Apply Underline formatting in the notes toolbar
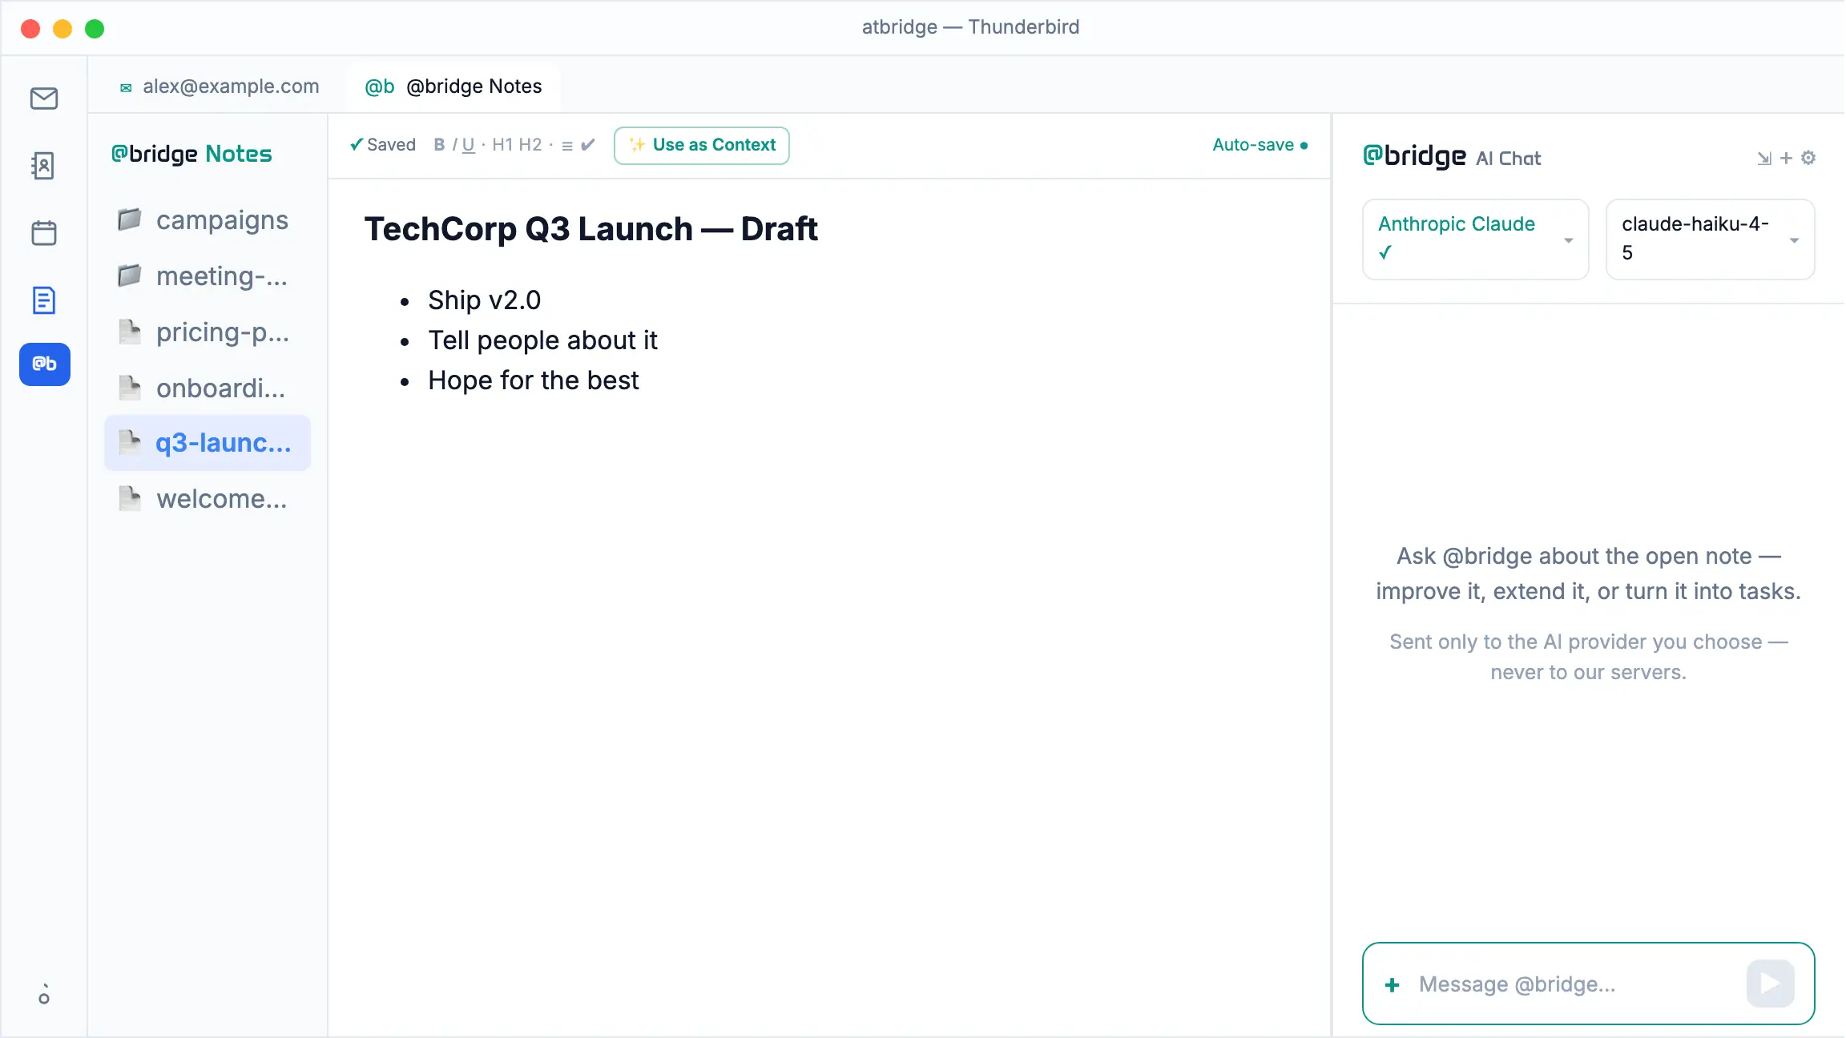This screenshot has width=1846, height=1038. pos(469,145)
